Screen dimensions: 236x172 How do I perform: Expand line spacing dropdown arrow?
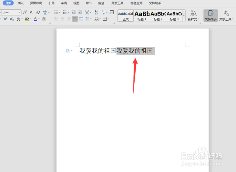point(91,19)
